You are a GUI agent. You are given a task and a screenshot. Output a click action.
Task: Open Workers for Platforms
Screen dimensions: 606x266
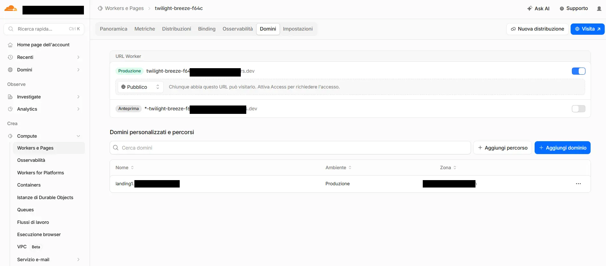pyautogui.click(x=41, y=173)
